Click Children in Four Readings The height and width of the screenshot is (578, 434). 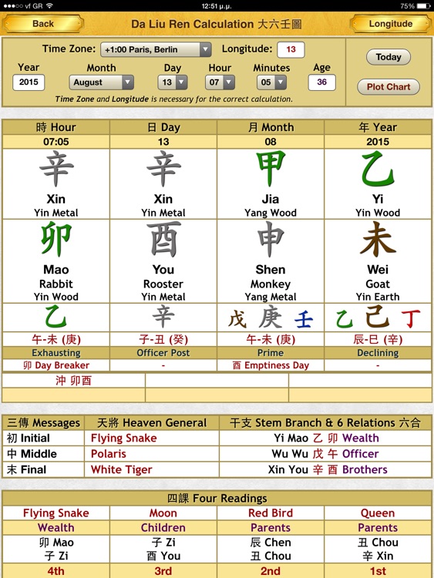[x=163, y=528]
